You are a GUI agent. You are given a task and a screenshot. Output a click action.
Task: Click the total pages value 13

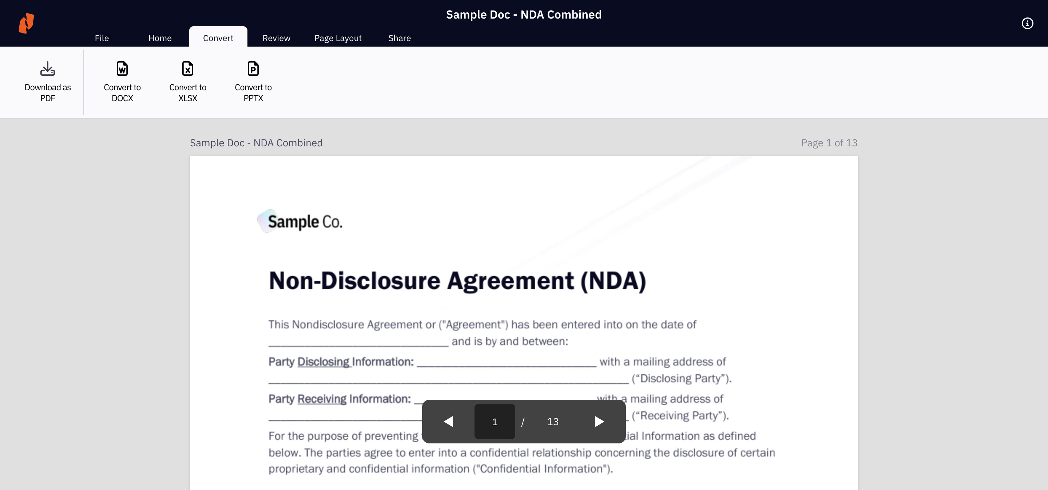click(552, 422)
